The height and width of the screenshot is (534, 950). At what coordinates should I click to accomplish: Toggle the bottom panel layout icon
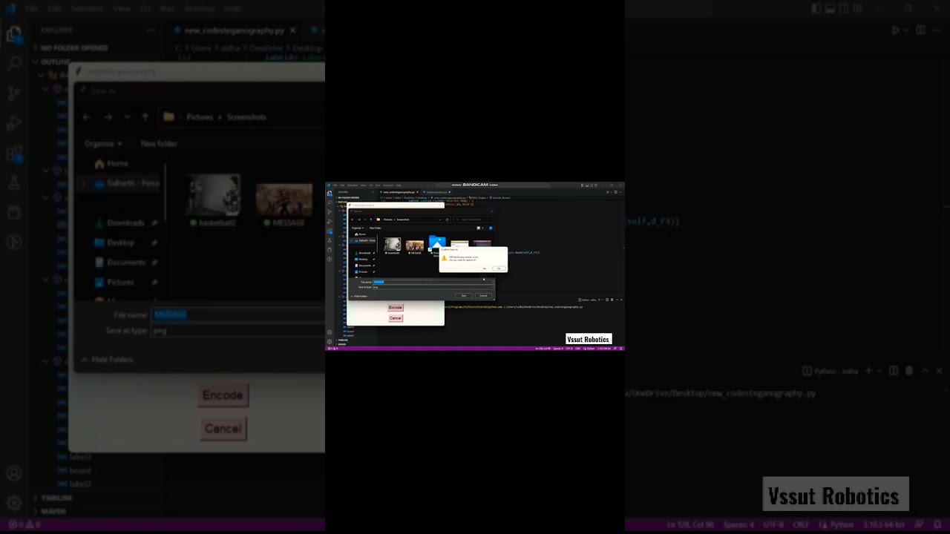[x=588, y=185]
